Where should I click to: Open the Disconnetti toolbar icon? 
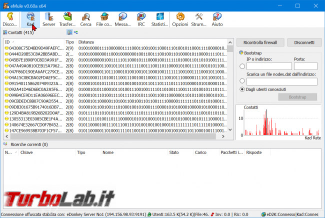(9, 19)
